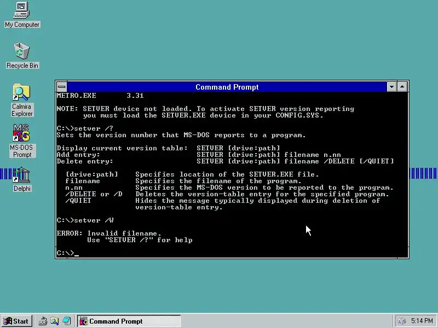This screenshot has width=438, height=328.
Task: Click the '/QUIET' parameter row
Action: (223, 201)
